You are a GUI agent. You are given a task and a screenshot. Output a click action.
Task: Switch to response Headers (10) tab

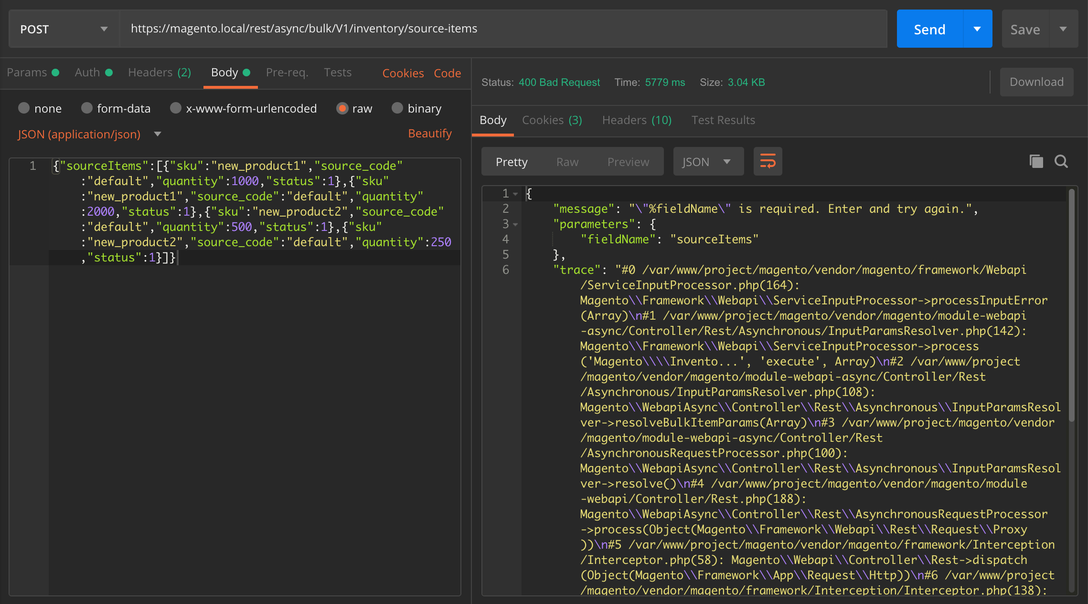[637, 120]
